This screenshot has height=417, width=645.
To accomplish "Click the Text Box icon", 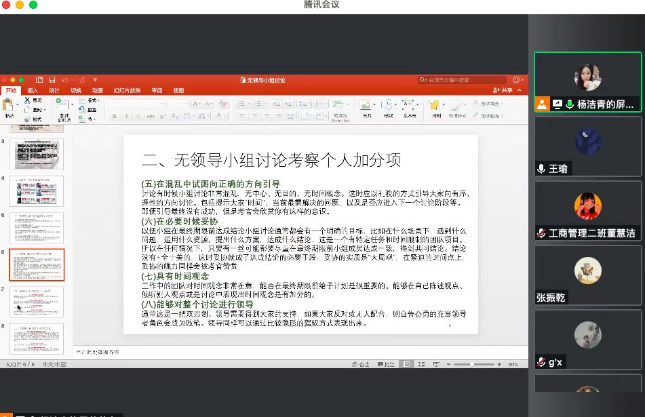I will click(408, 104).
